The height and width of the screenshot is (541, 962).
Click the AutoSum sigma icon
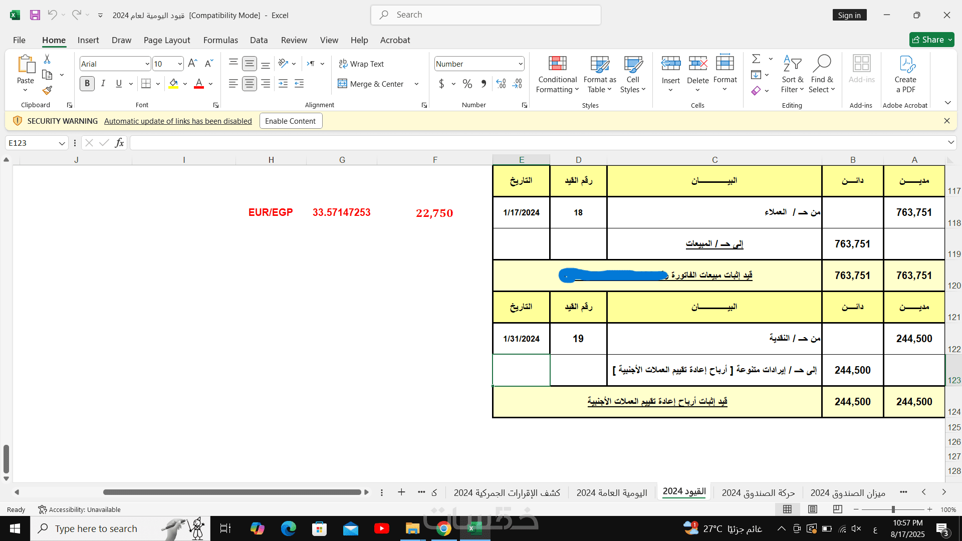[x=756, y=59]
